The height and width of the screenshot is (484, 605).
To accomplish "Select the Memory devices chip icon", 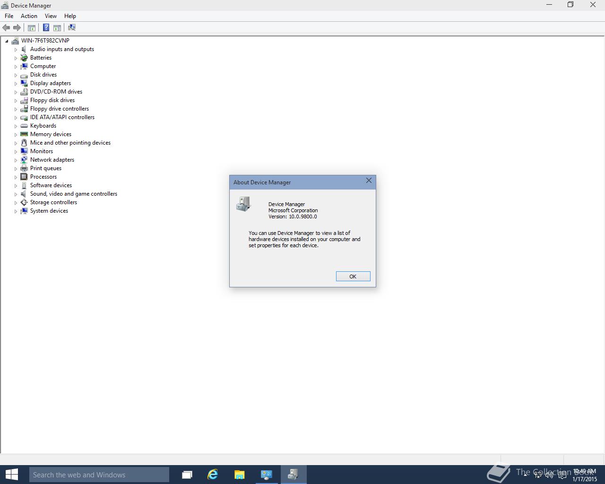I will [x=24, y=134].
